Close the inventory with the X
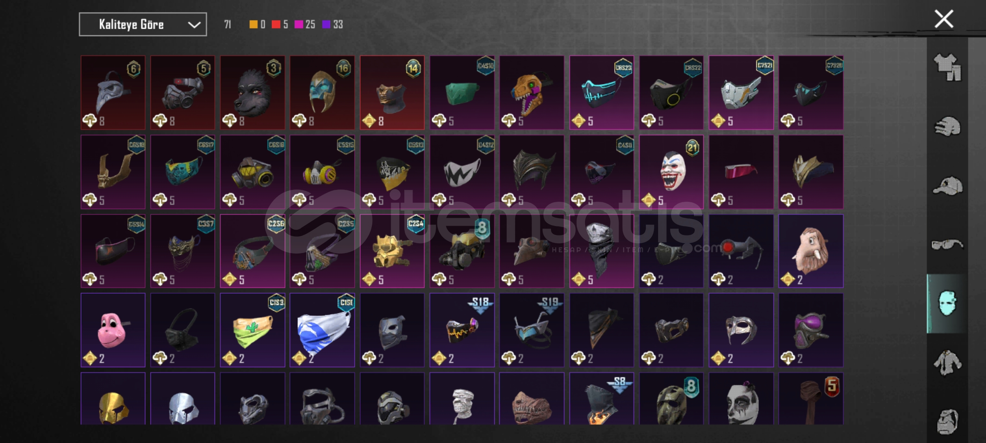The height and width of the screenshot is (443, 986). [944, 19]
